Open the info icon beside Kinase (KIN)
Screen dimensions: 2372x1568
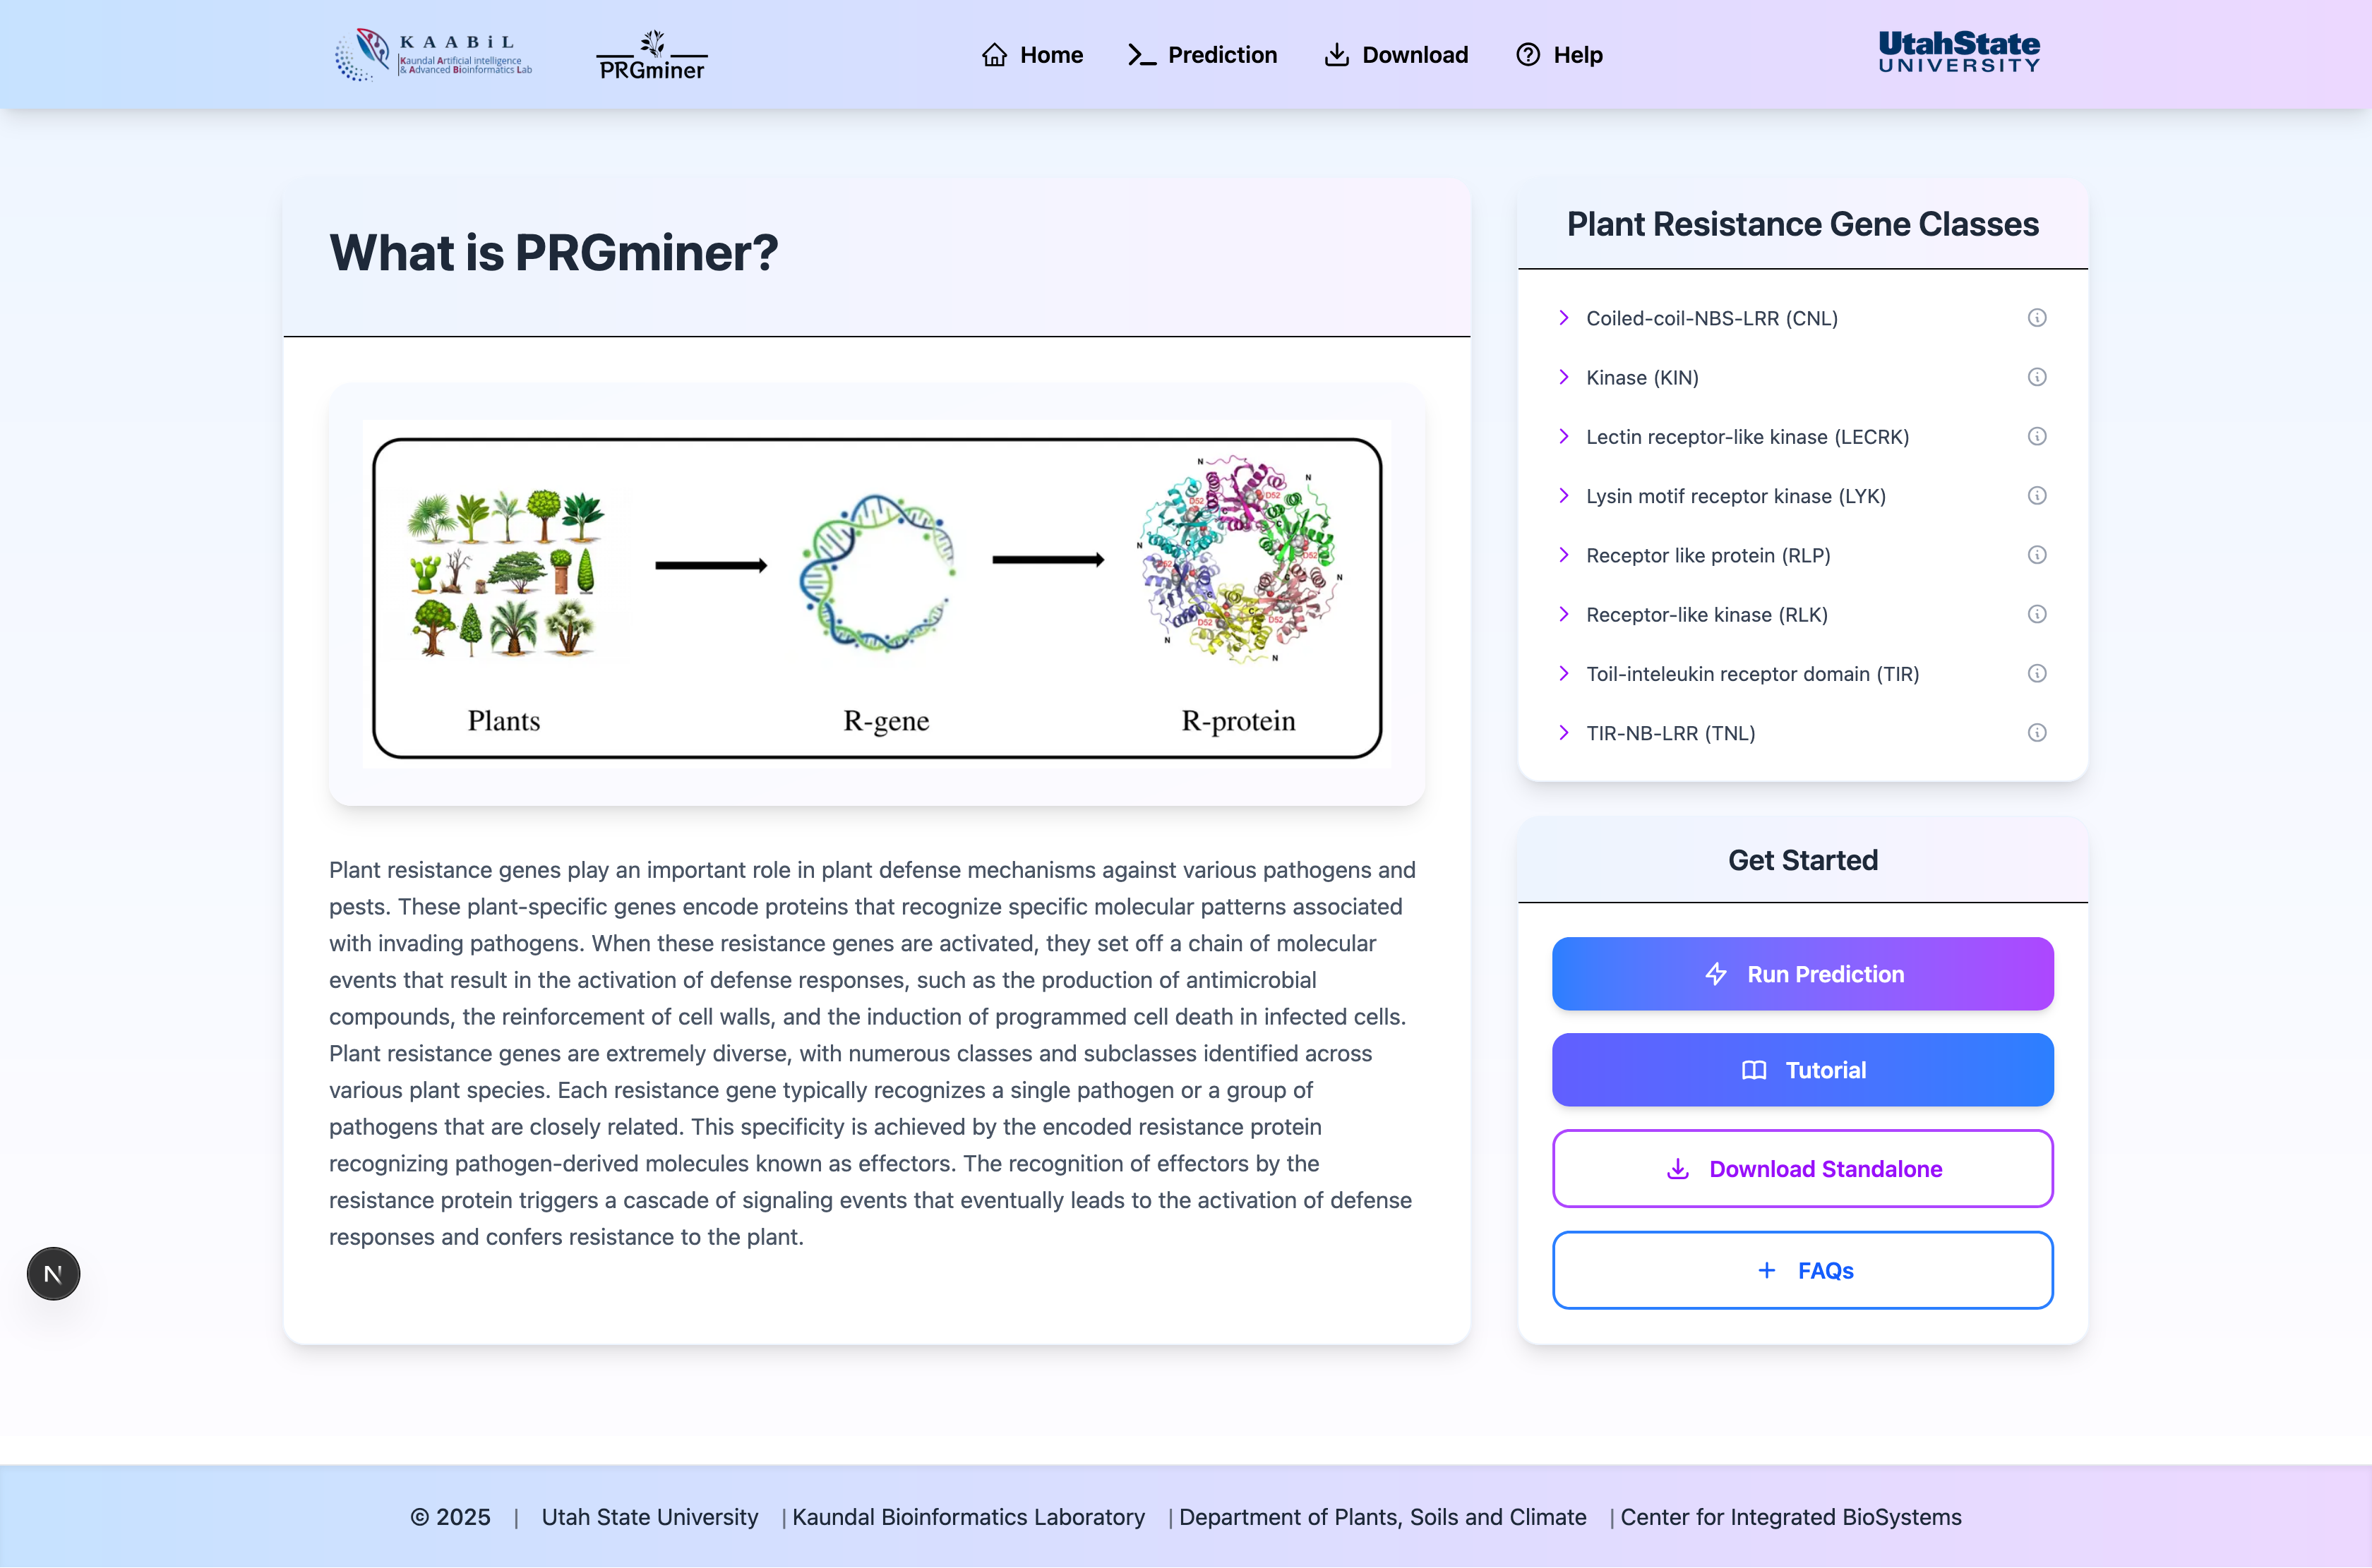click(x=2038, y=377)
